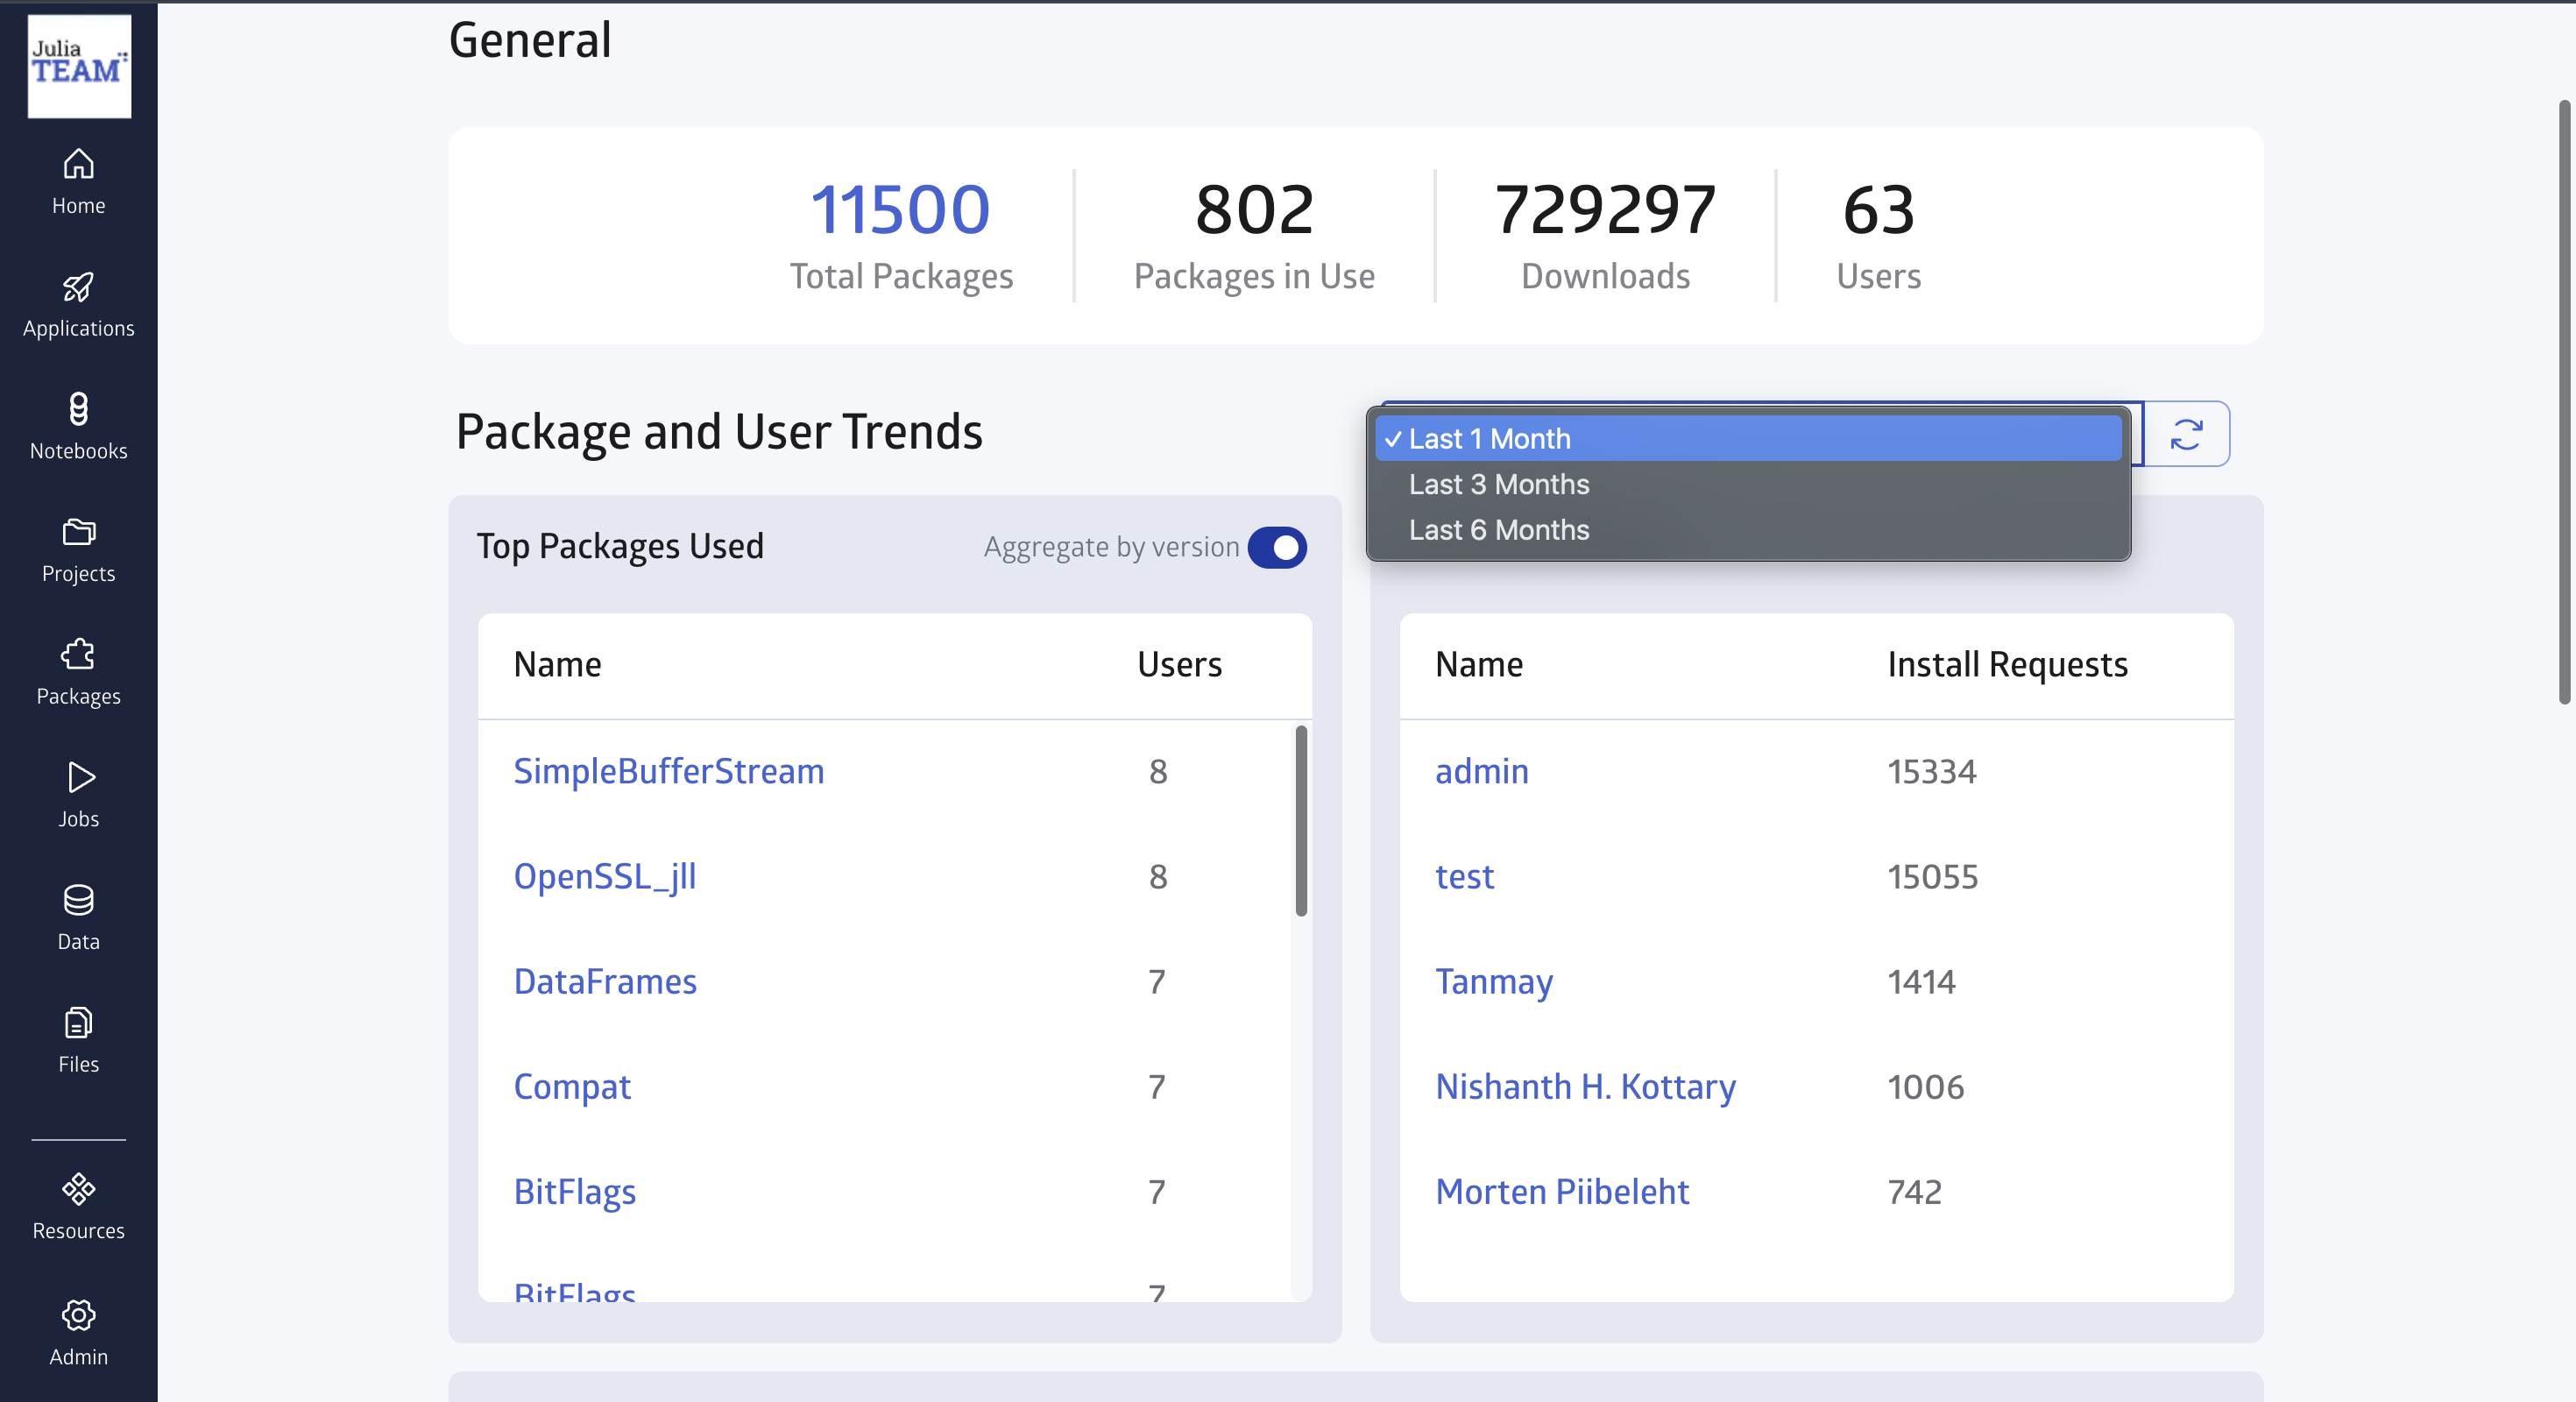Open Admin gear icon
Image resolution: width=2576 pixels, height=1402 pixels.
(78, 1315)
